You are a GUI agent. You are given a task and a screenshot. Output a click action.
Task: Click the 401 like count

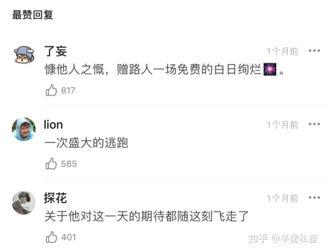pyautogui.click(x=69, y=237)
